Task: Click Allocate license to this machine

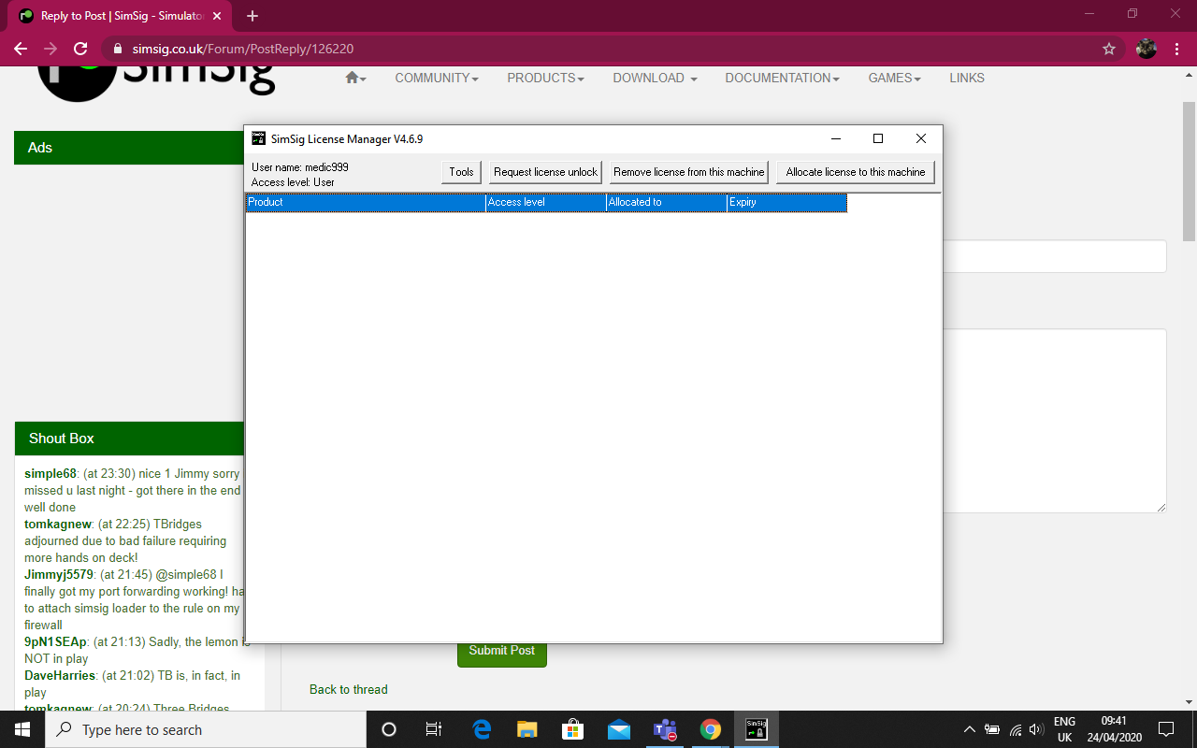Action: [x=856, y=172]
